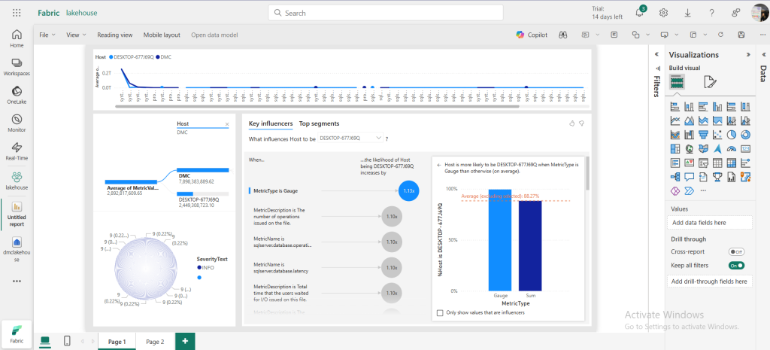Refresh visuals using the refresh icon
770x350 pixels.
[720, 35]
